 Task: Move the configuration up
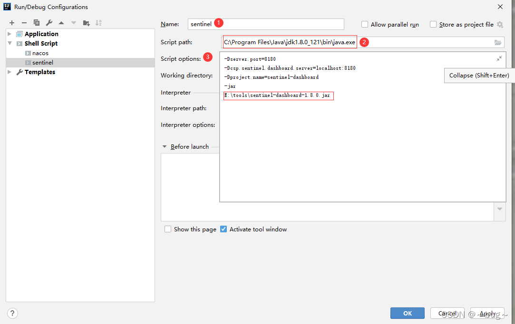(60, 22)
